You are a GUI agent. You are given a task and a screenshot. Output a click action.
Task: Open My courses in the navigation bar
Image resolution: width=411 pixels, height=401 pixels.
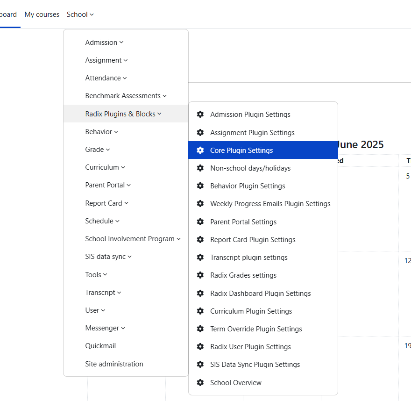coord(42,14)
